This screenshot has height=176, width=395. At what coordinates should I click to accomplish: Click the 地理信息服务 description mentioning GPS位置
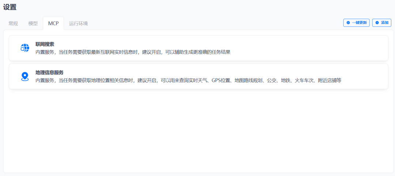(188, 81)
